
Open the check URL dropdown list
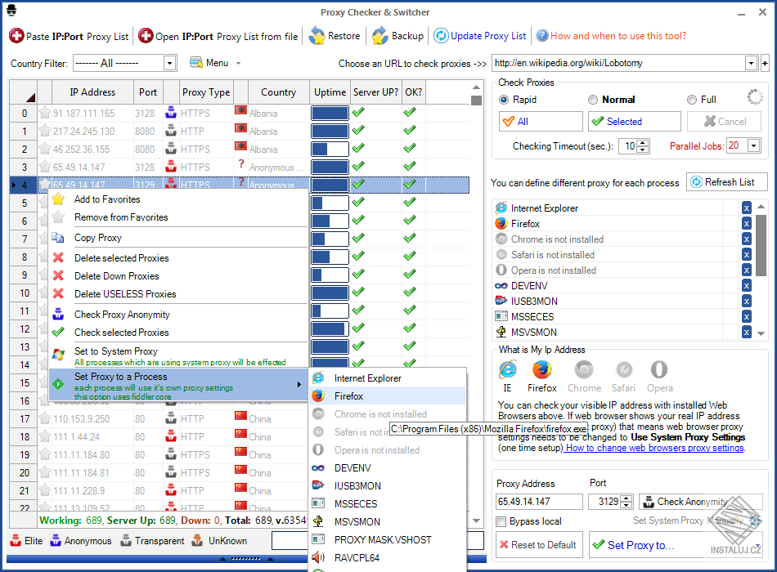click(751, 63)
